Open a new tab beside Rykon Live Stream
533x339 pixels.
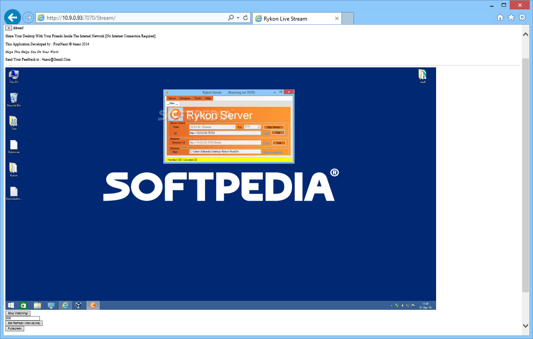tap(347, 19)
